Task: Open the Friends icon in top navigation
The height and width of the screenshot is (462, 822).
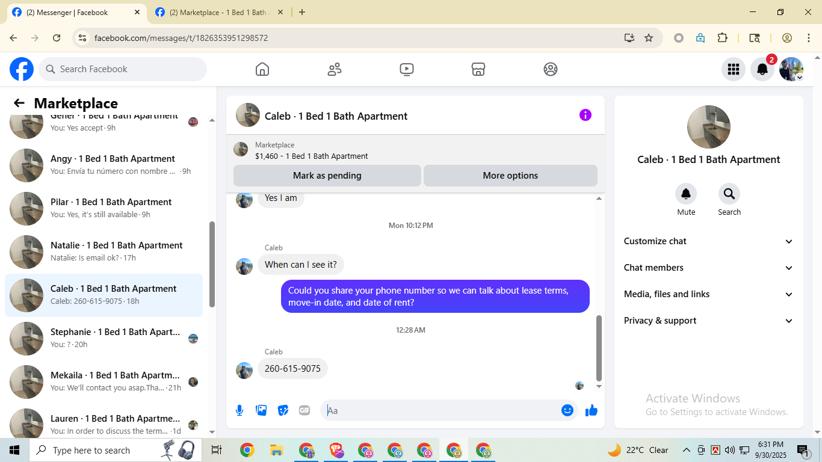Action: (x=335, y=69)
